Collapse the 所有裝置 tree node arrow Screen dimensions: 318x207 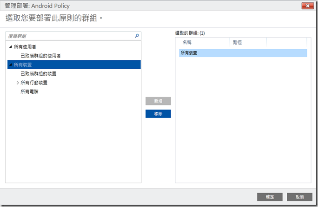[11, 65]
